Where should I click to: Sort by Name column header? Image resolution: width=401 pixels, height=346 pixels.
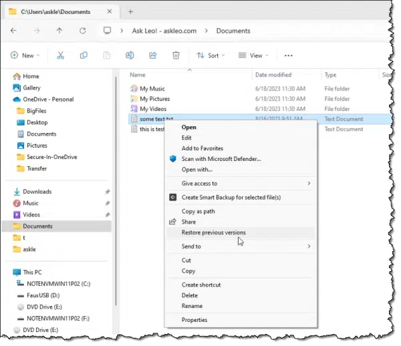138,75
